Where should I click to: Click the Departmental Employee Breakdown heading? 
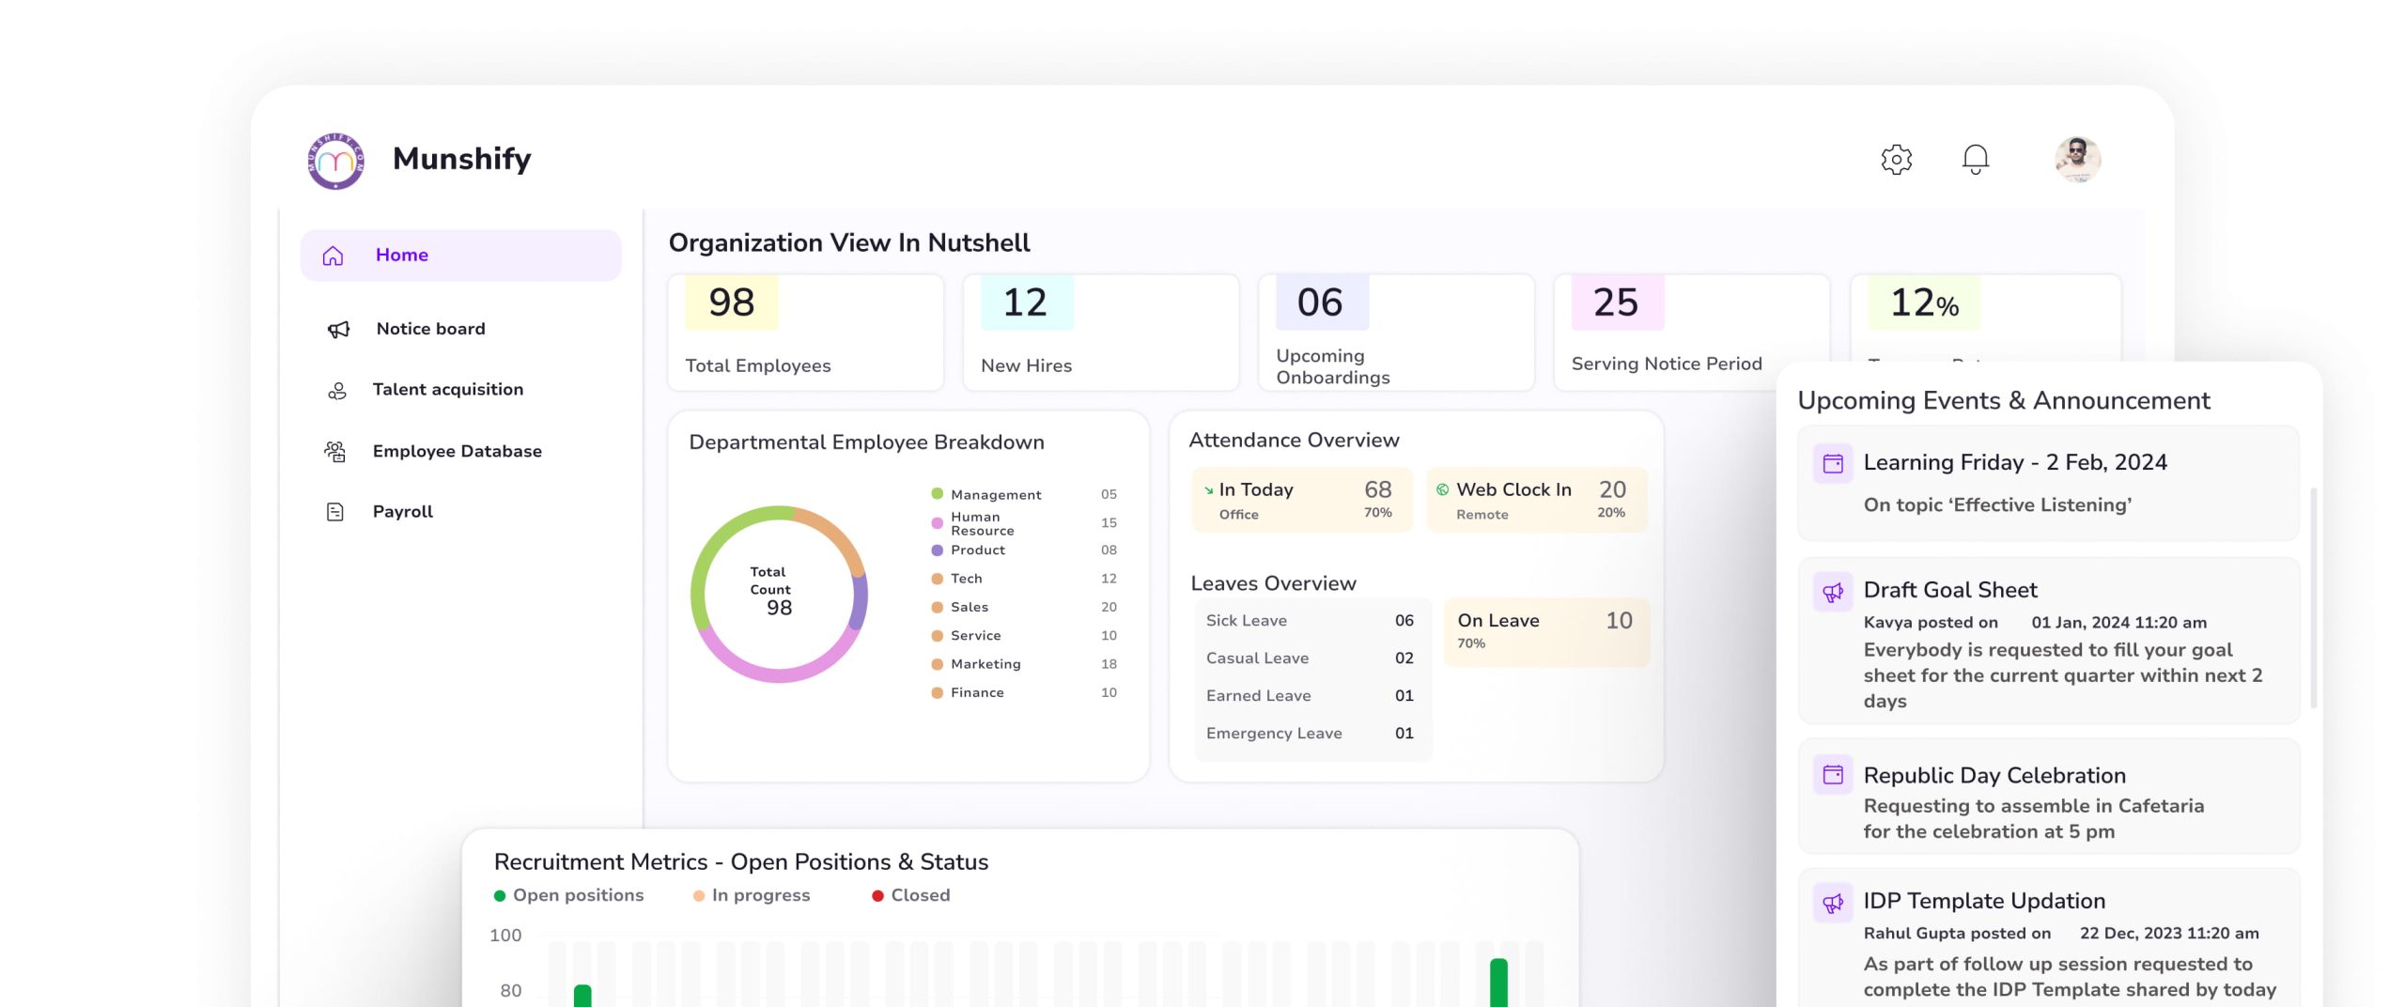click(866, 442)
